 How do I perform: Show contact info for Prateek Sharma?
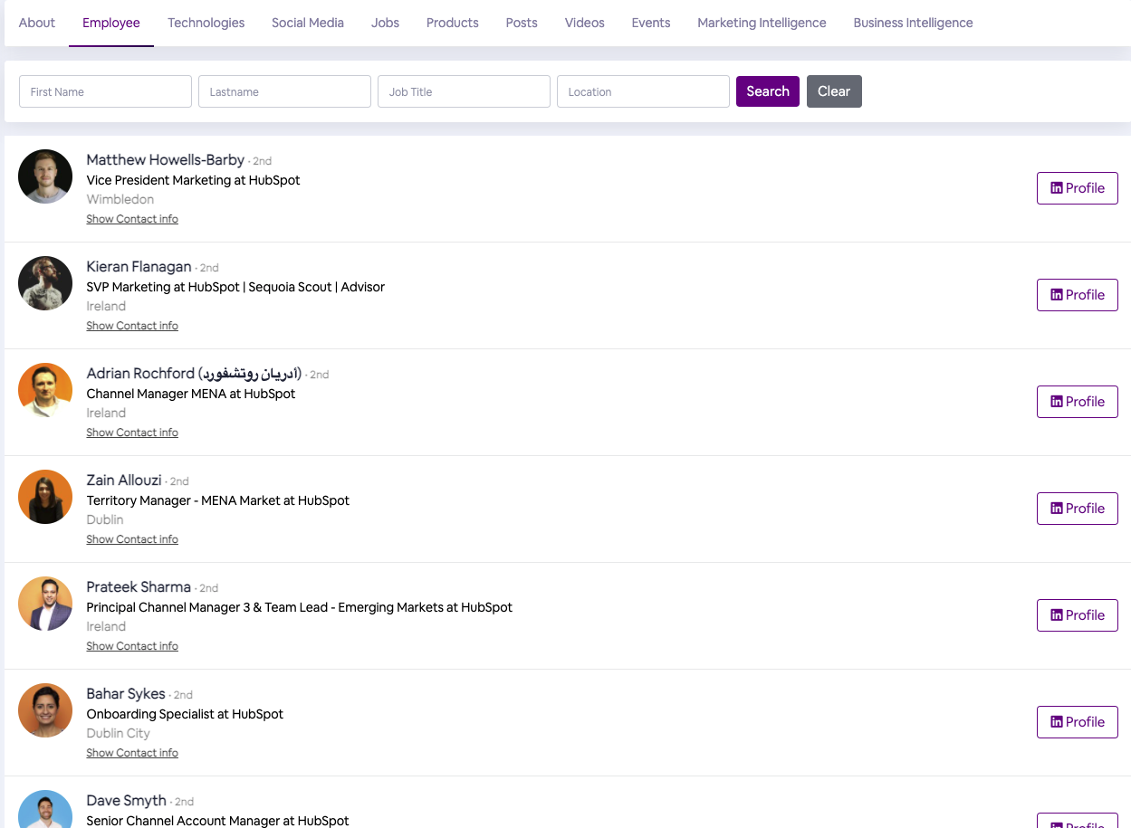(132, 646)
